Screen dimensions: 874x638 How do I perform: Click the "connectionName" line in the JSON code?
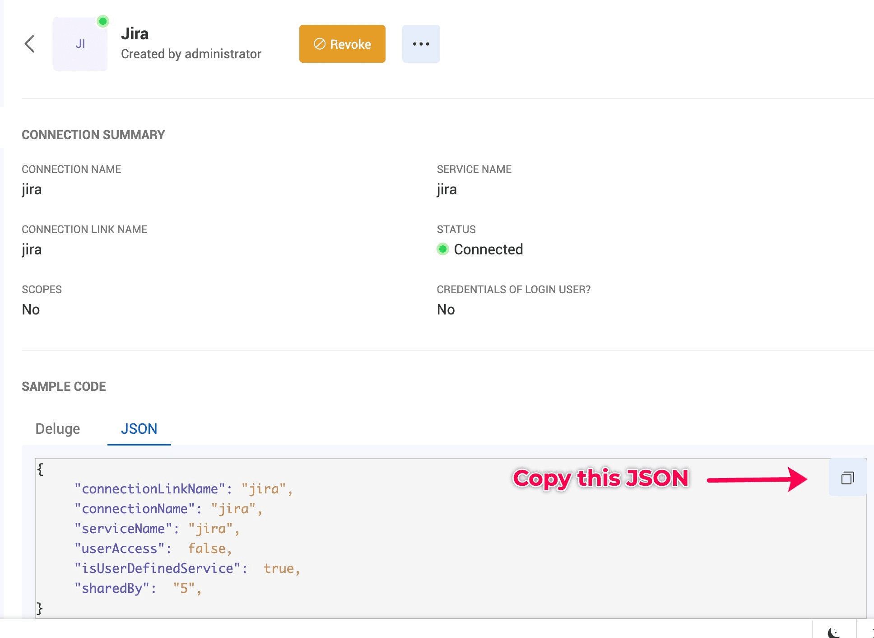click(x=168, y=509)
